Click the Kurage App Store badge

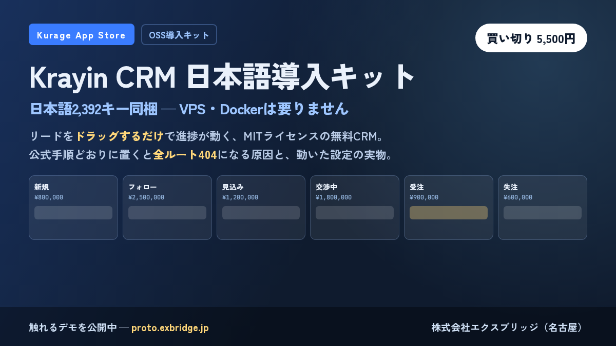tap(82, 34)
